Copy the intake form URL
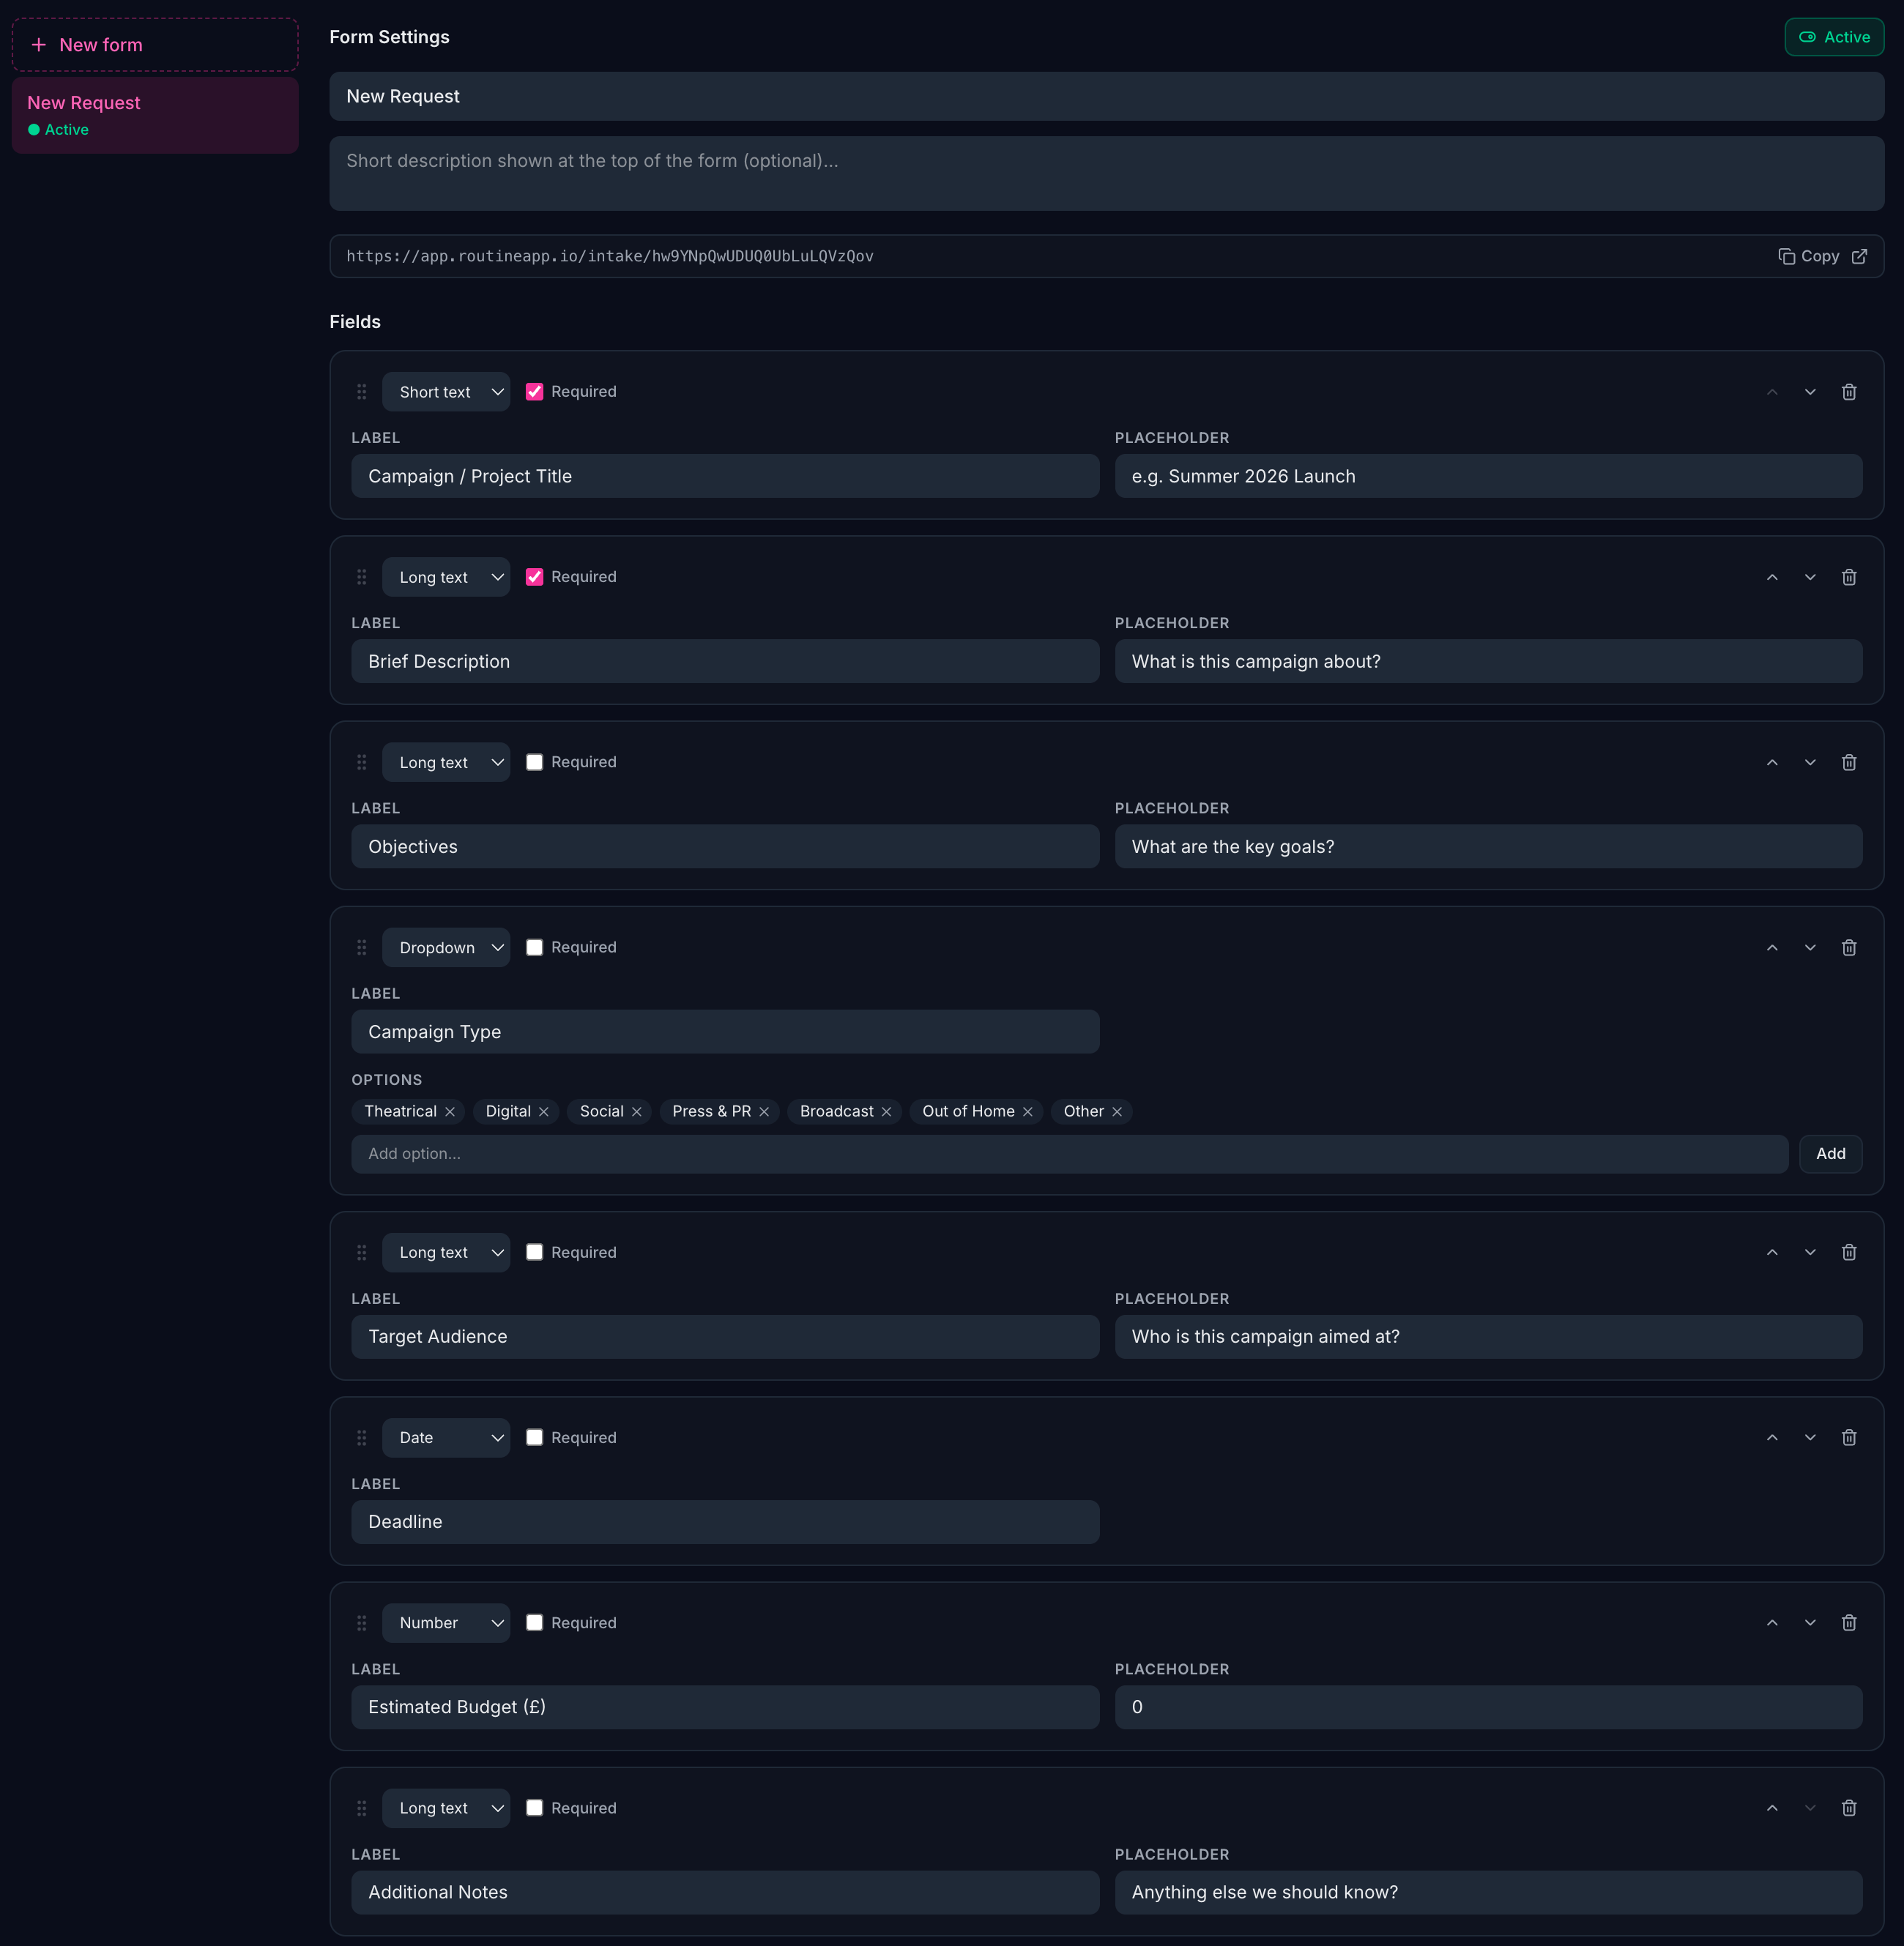 (x=1809, y=256)
